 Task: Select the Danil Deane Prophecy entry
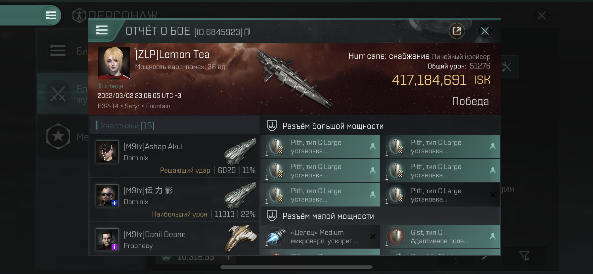tap(174, 239)
